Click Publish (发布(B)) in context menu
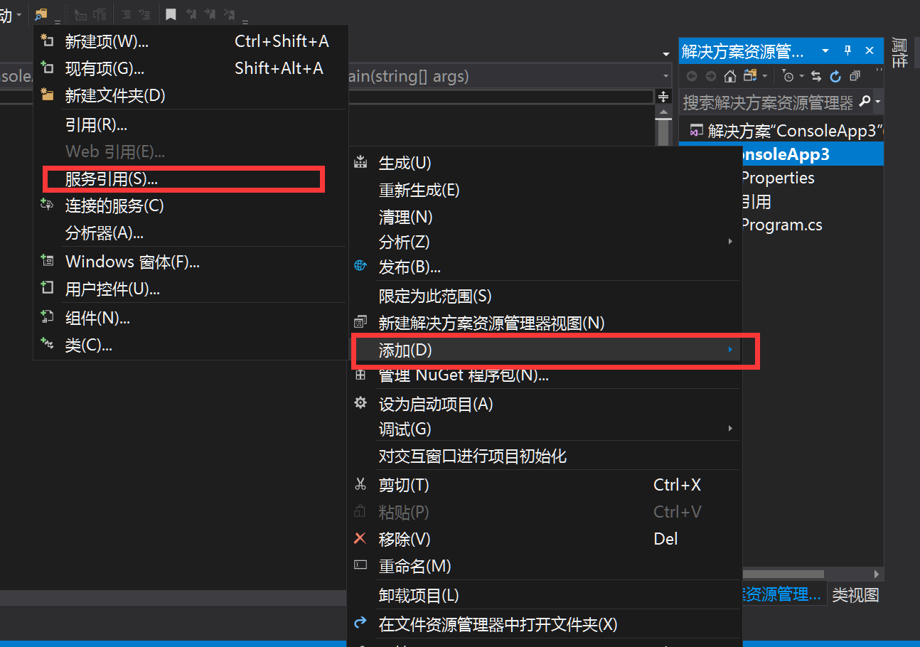 tap(545, 267)
